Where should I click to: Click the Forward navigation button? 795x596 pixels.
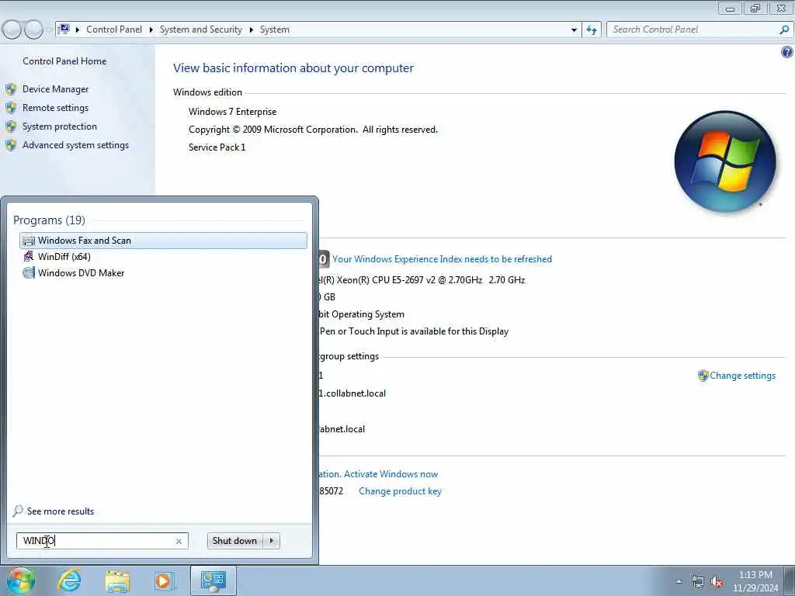[33, 30]
